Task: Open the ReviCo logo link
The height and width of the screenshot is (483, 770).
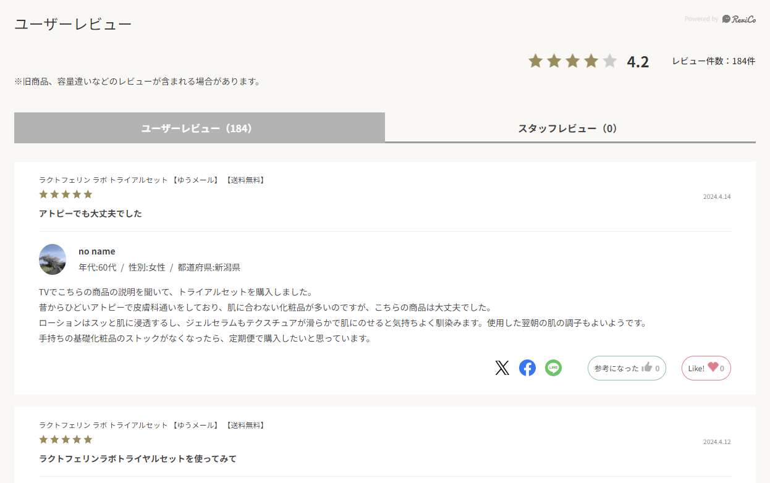Action: point(738,19)
